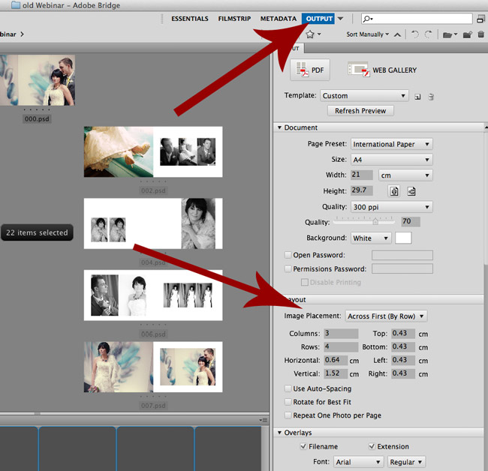Click Vertical spacing field 1.52
Image resolution: width=488 pixels, height=471 pixels.
pos(336,373)
